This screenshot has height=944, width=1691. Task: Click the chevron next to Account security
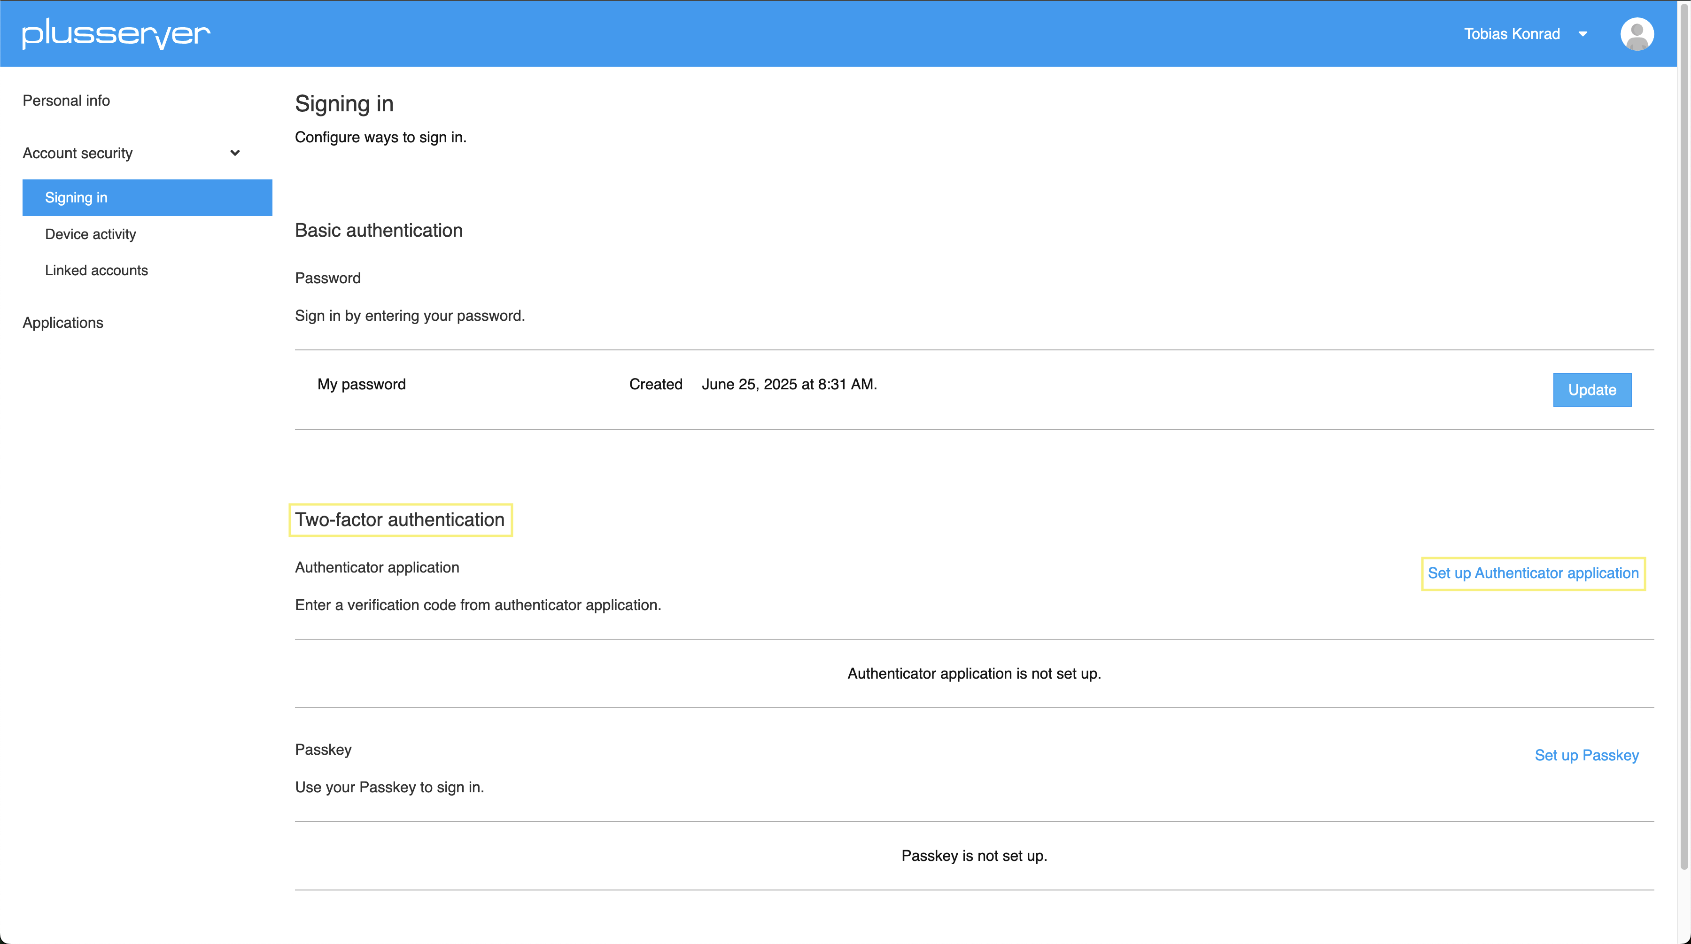click(234, 152)
